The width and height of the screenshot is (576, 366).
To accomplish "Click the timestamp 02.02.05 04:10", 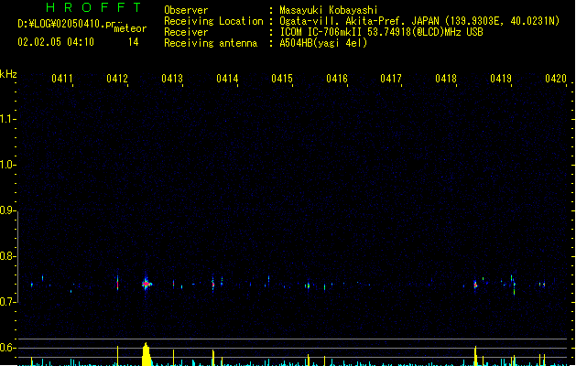I will [56, 42].
